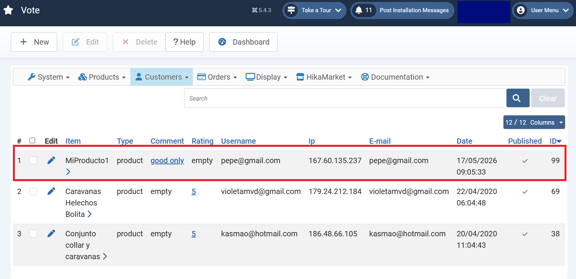This screenshot has height=279, width=576.
Task: Open the rating 5 link for Caravanas row
Action: pos(194,191)
